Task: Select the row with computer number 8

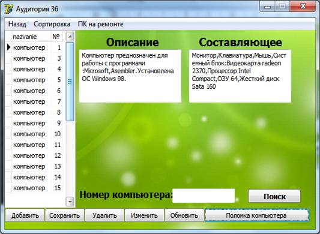Action: click(x=34, y=112)
